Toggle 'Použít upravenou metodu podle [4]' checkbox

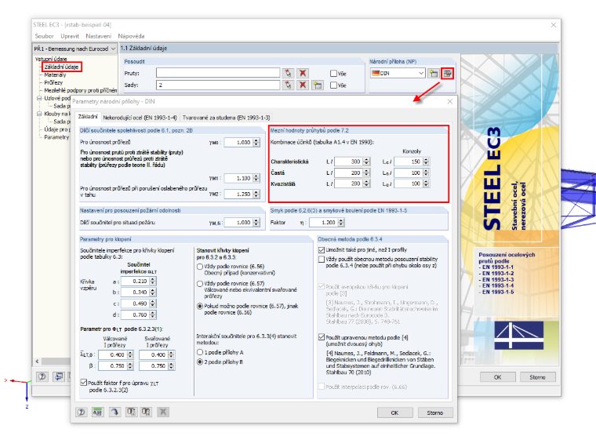pyautogui.click(x=322, y=337)
